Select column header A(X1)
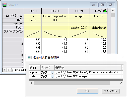 tap(33, 11)
